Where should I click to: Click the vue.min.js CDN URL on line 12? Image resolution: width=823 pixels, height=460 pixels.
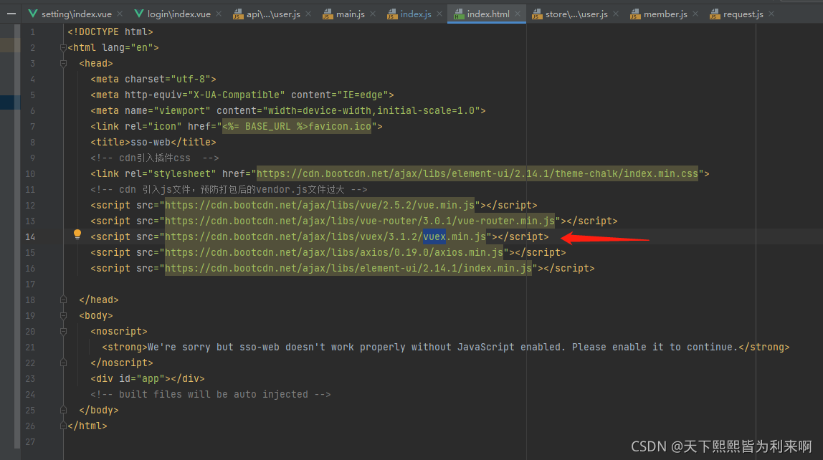click(320, 205)
